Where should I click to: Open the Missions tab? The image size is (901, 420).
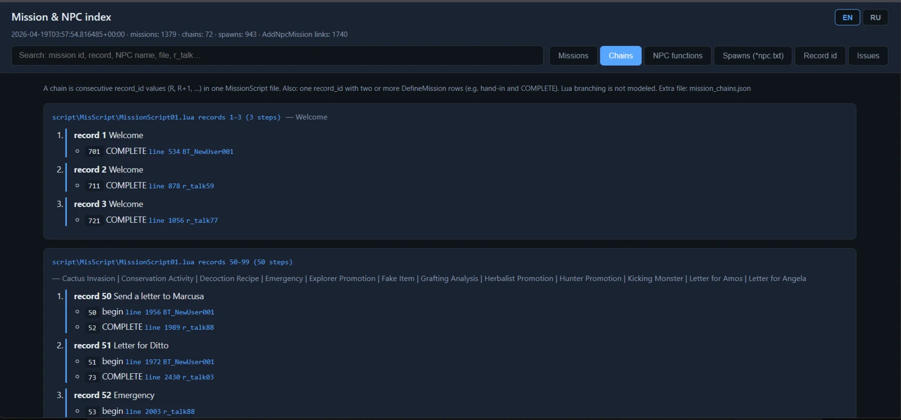point(573,56)
